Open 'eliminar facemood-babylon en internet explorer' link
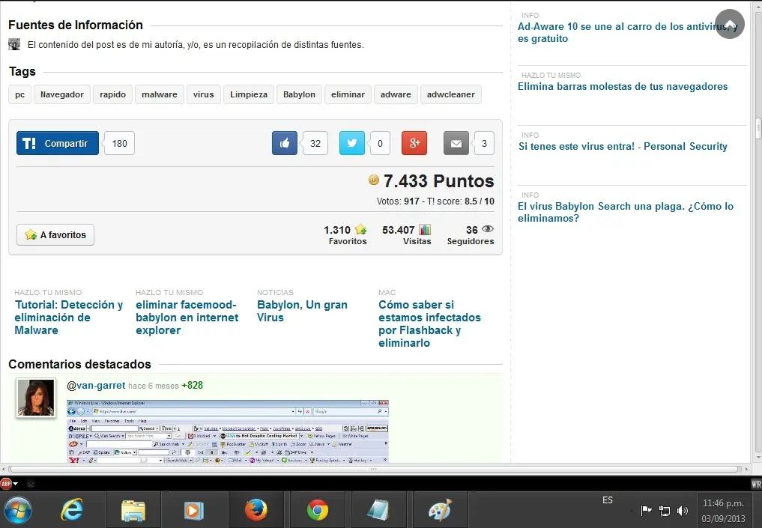The width and height of the screenshot is (762, 528). pos(187,318)
